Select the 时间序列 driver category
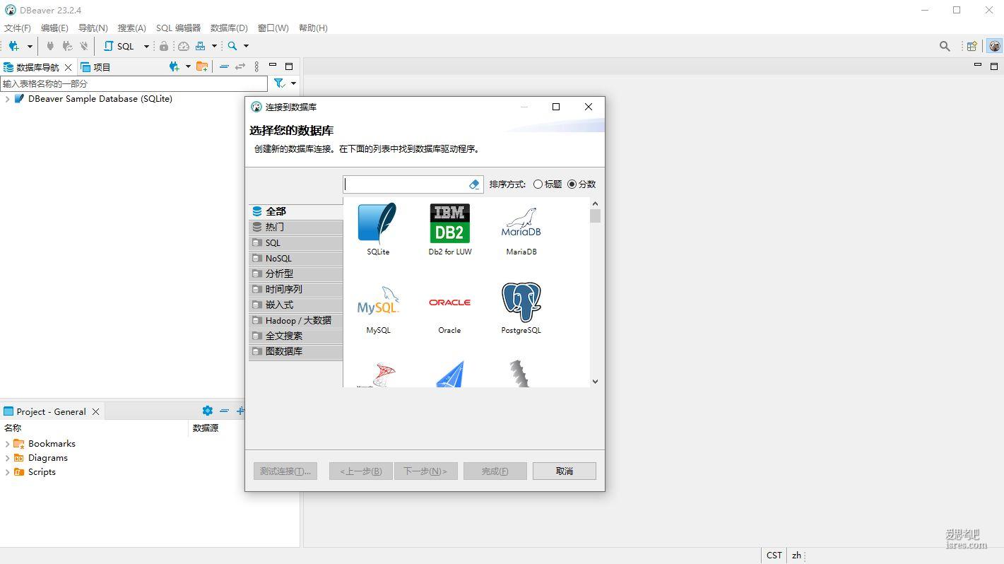This screenshot has height=564, width=1004. click(x=296, y=289)
